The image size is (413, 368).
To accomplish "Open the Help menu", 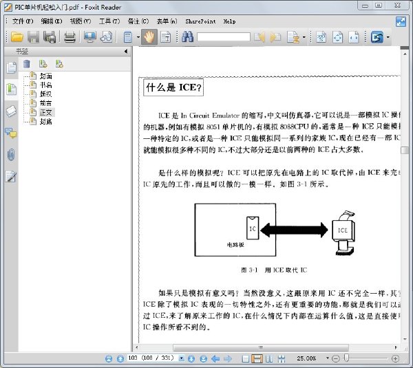I will [229, 21].
